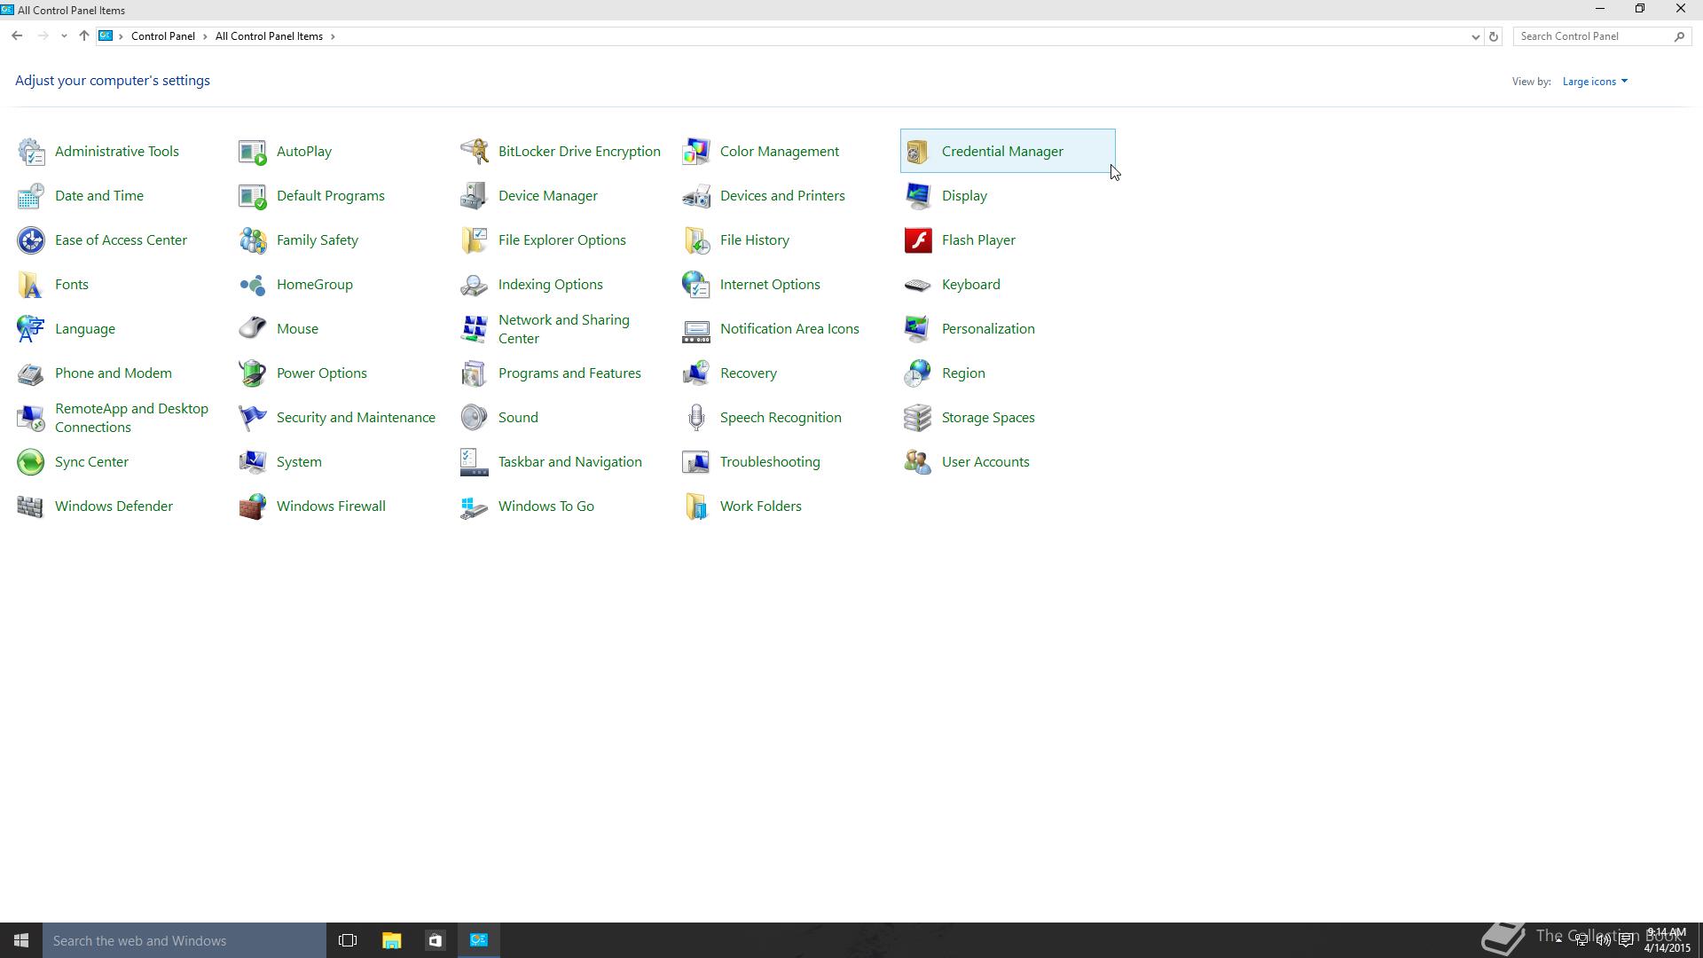Open Troubleshooting link
The width and height of the screenshot is (1703, 958).
pyautogui.click(x=770, y=462)
